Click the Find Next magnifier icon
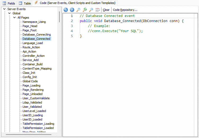 pos(91,10)
